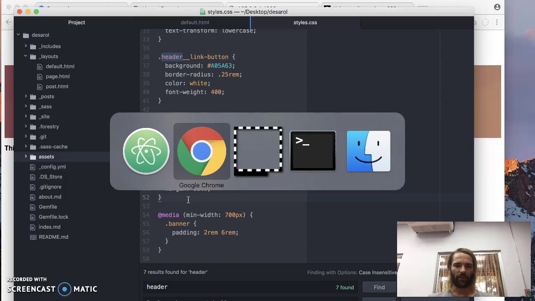The image size is (535, 301).
Task: Click the Find button
Action: pos(379,287)
